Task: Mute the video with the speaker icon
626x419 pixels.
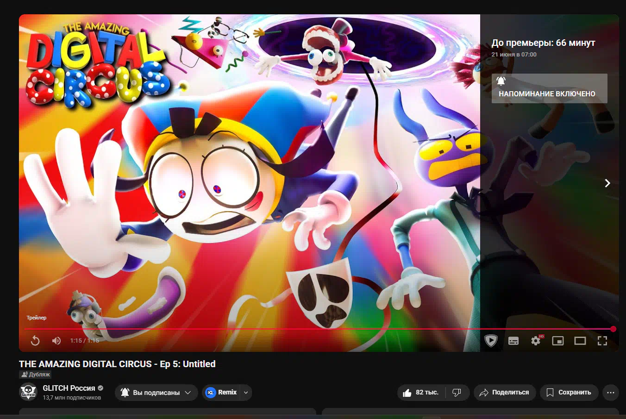Action: point(56,341)
